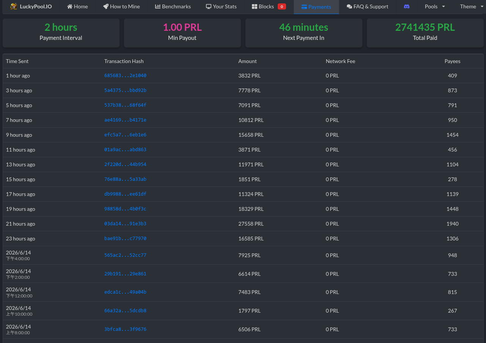Open the FAQ & Support page
Viewport: 486px width, 343px height.
[x=368, y=6]
